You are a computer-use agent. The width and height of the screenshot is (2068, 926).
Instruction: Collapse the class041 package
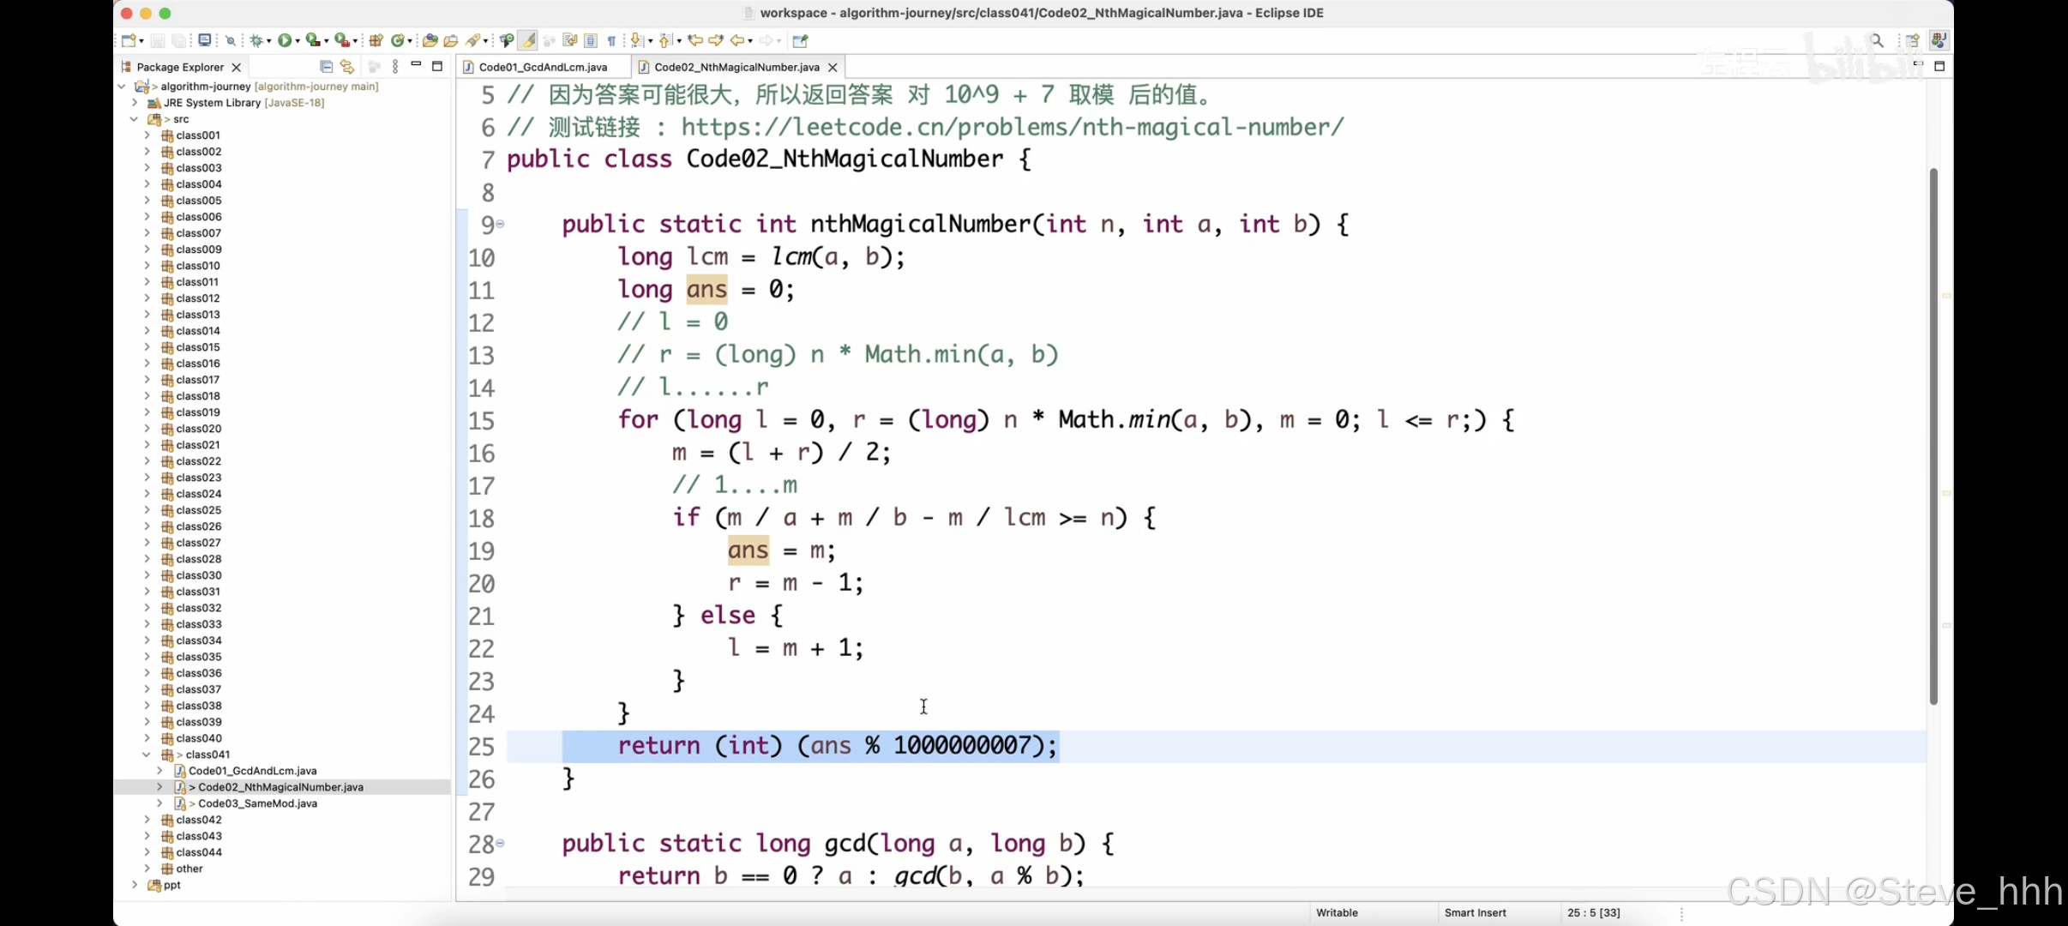coord(147,755)
